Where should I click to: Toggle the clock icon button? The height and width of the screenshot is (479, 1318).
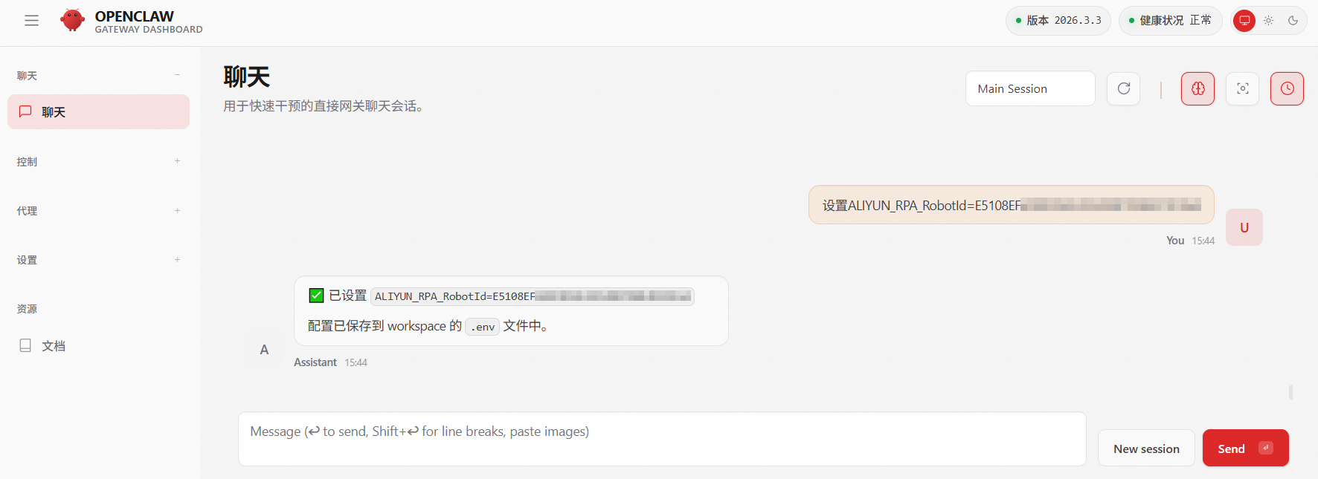click(x=1287, y=88)
